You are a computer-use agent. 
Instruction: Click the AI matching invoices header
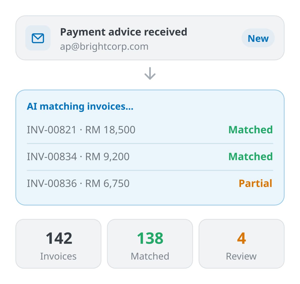coord(80,106)
